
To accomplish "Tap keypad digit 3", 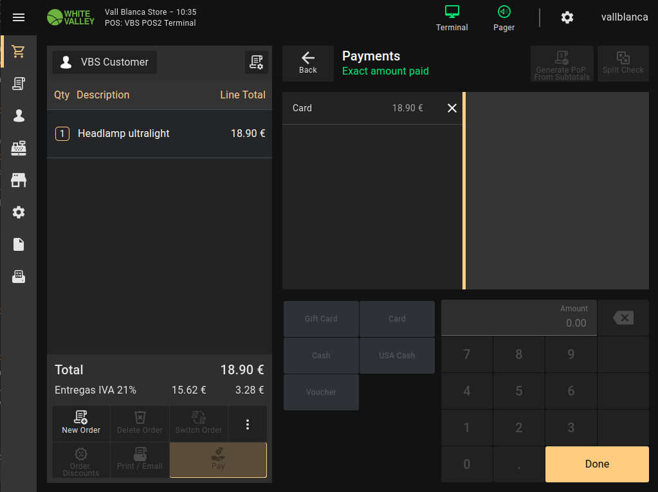I will pos(571,428).
